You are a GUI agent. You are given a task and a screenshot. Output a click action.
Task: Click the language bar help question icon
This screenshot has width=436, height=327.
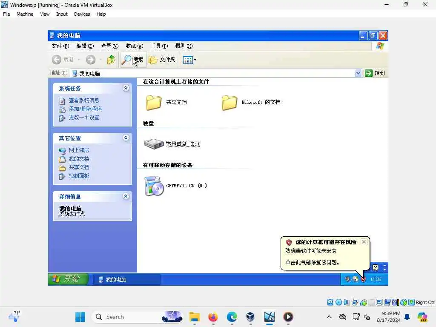(x=376, y=267)
